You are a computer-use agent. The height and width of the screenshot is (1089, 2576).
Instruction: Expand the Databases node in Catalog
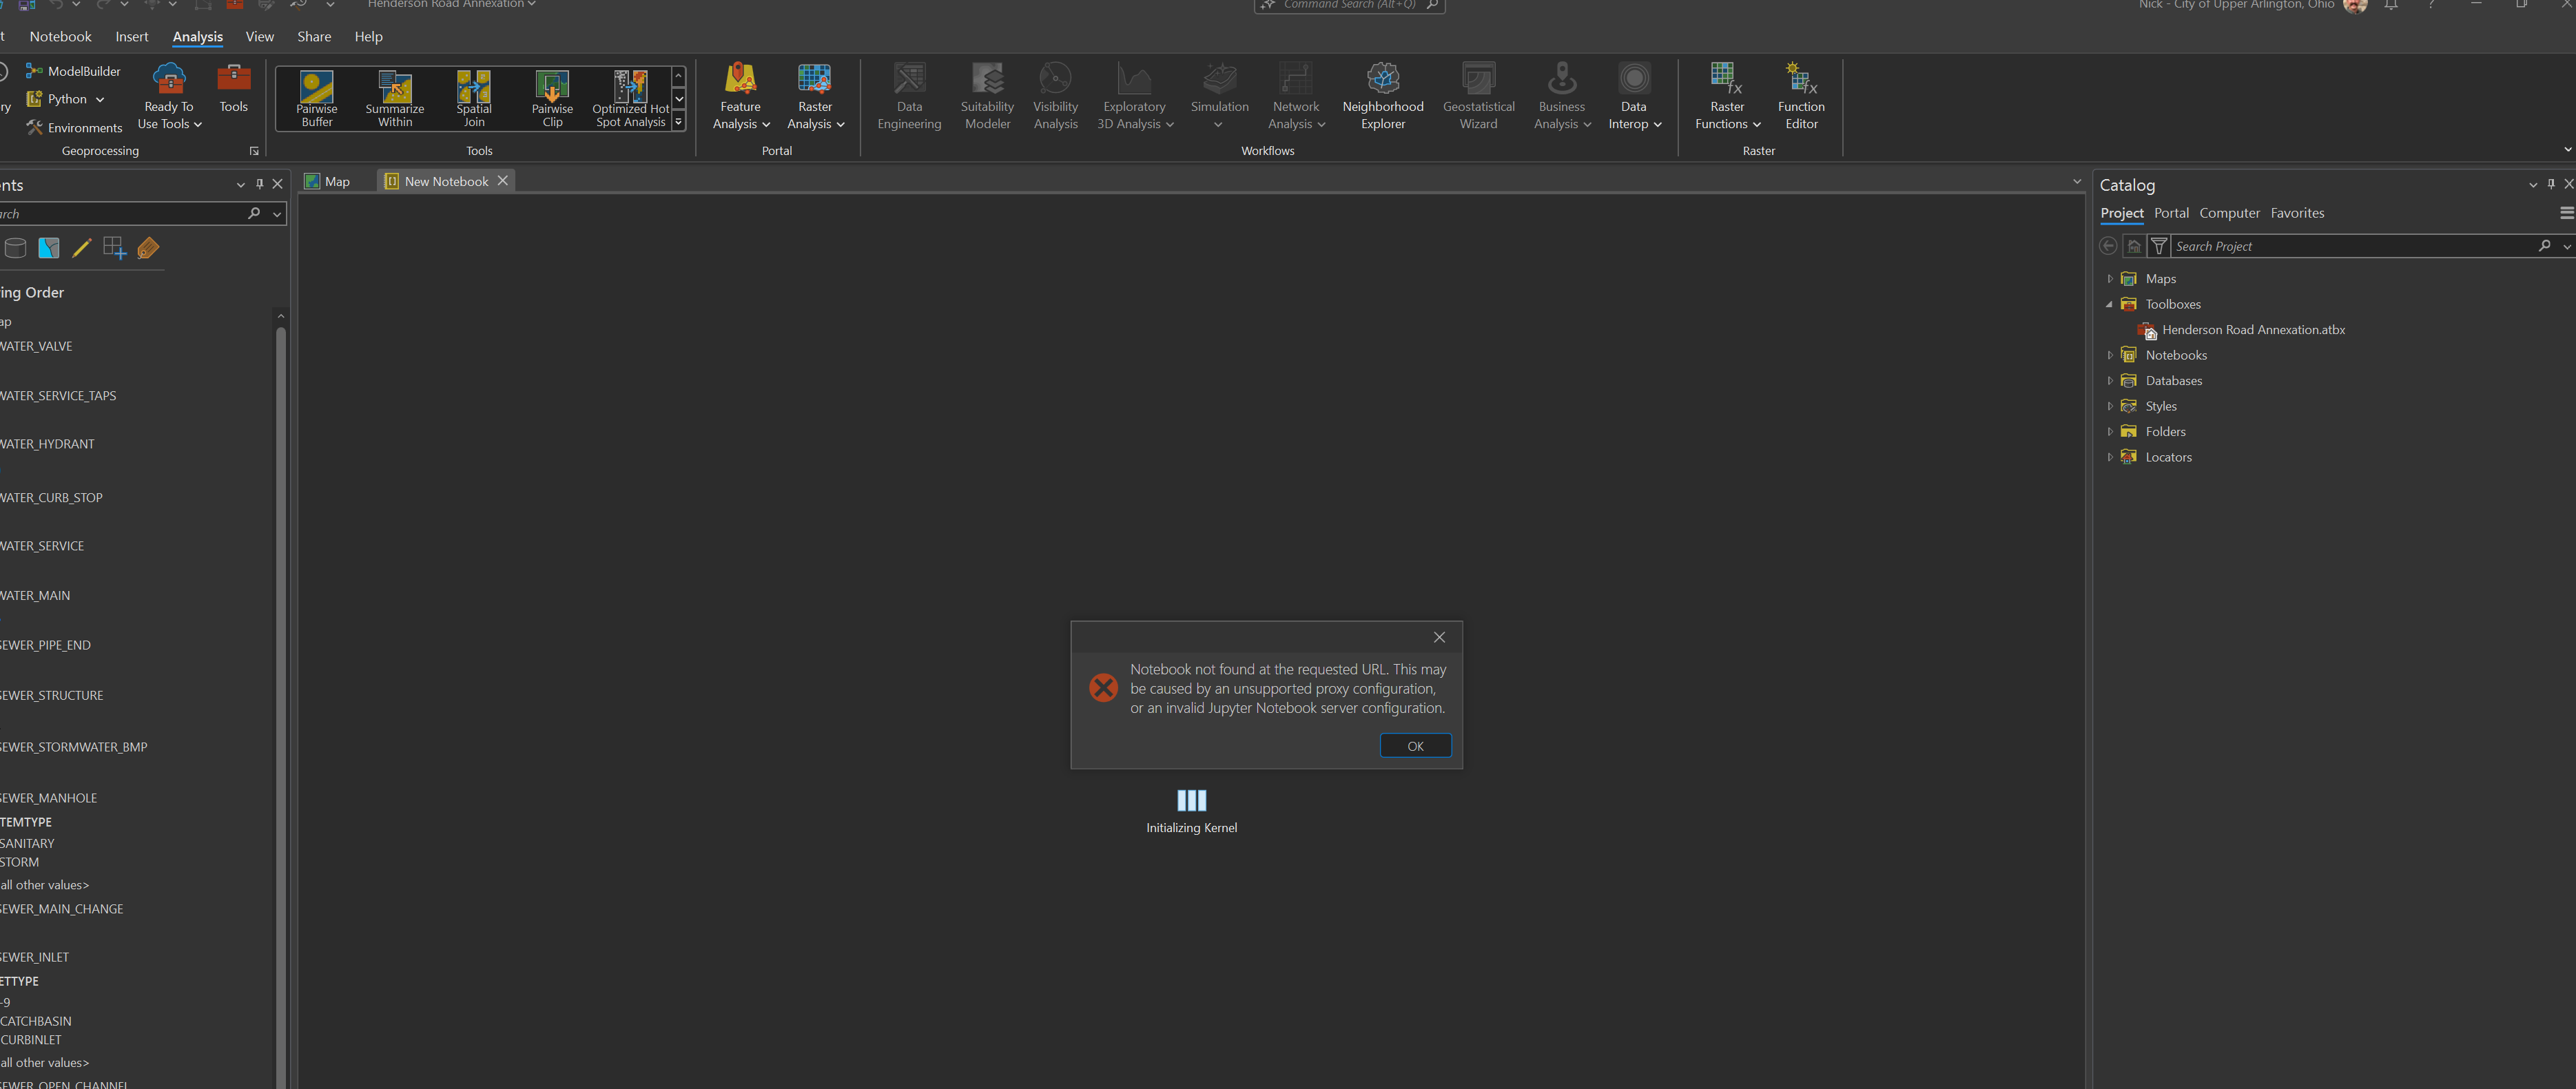point(2110,380)
